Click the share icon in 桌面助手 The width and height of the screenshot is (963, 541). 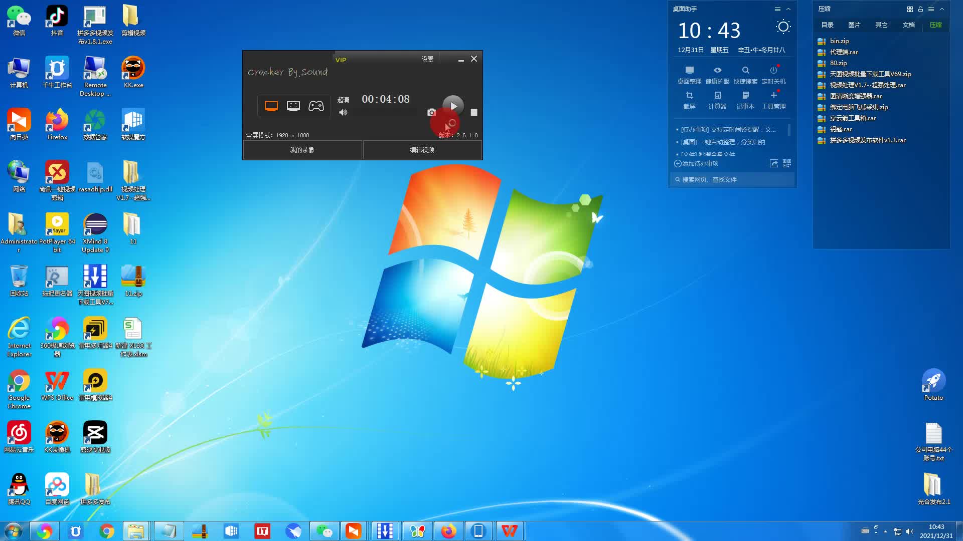[x=774, y=164]
